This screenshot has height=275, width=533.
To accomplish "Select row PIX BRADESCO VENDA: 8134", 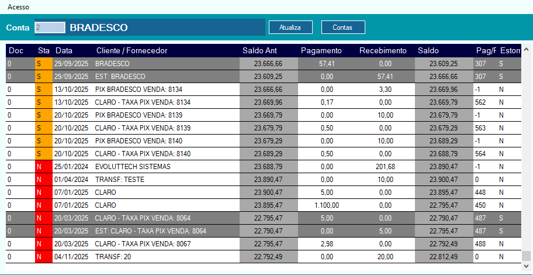I will [x=264, y=90].
